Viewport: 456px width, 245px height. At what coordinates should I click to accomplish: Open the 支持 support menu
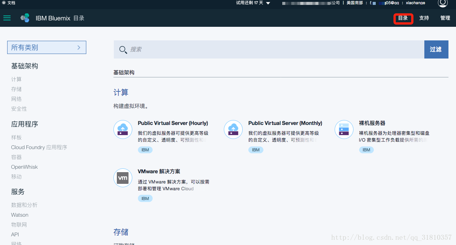424,18
